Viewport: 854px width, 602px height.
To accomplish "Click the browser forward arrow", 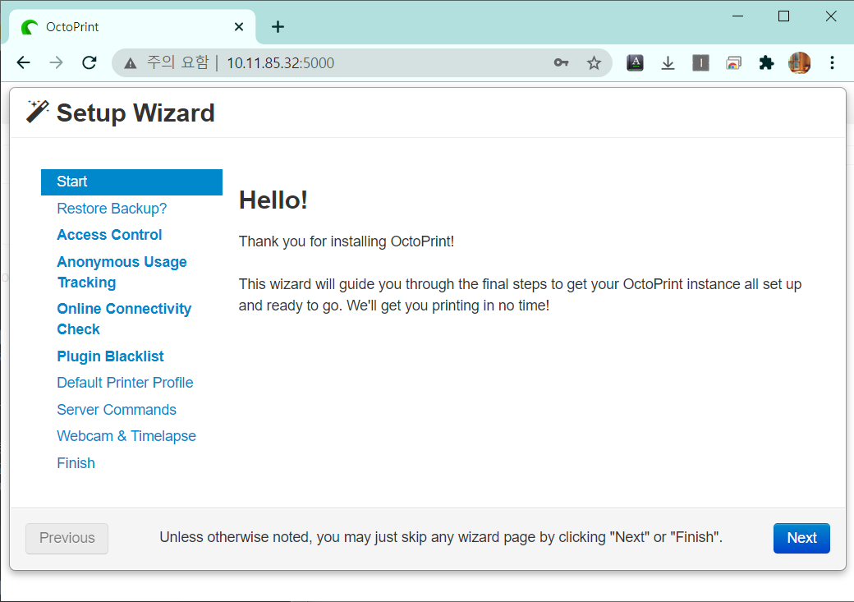I will click(56, 62).
